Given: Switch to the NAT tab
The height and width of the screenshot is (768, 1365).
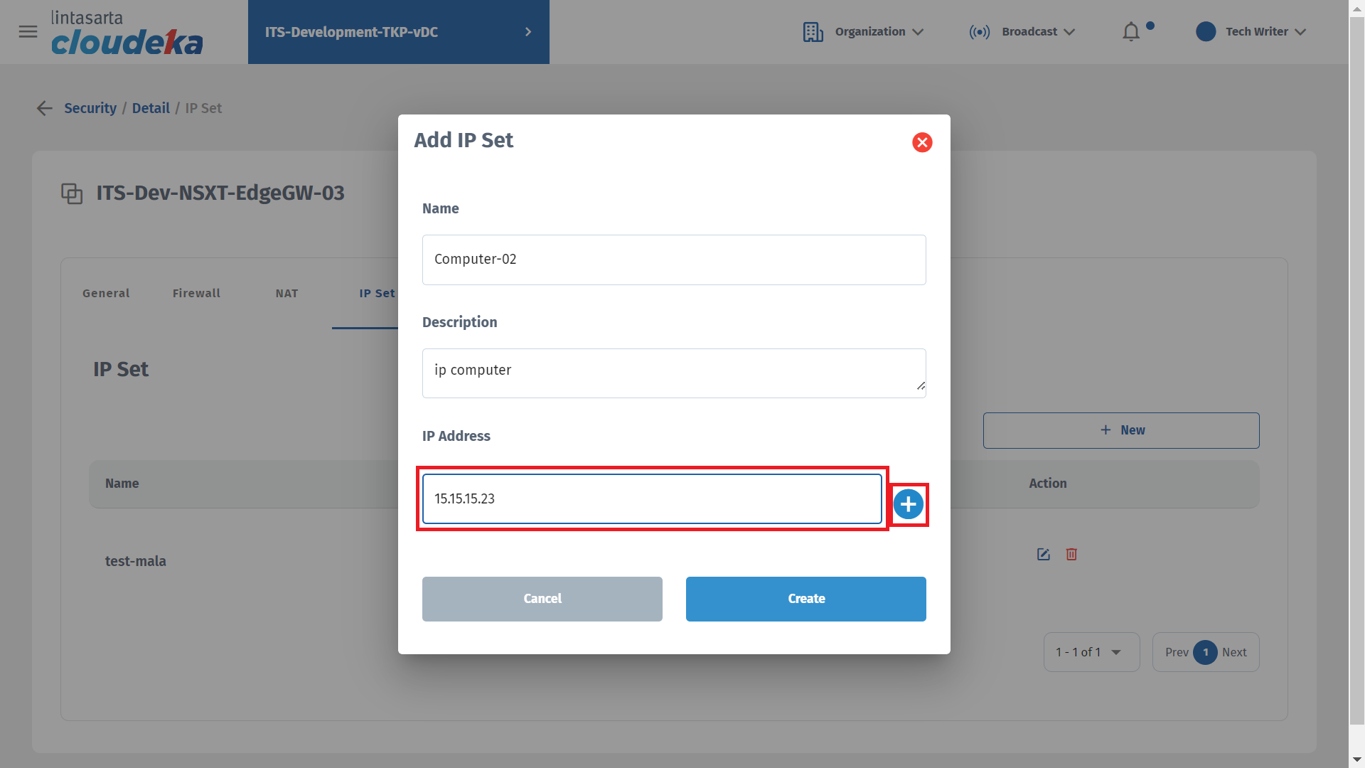Looking at the screenshot, I should [287, 293].
